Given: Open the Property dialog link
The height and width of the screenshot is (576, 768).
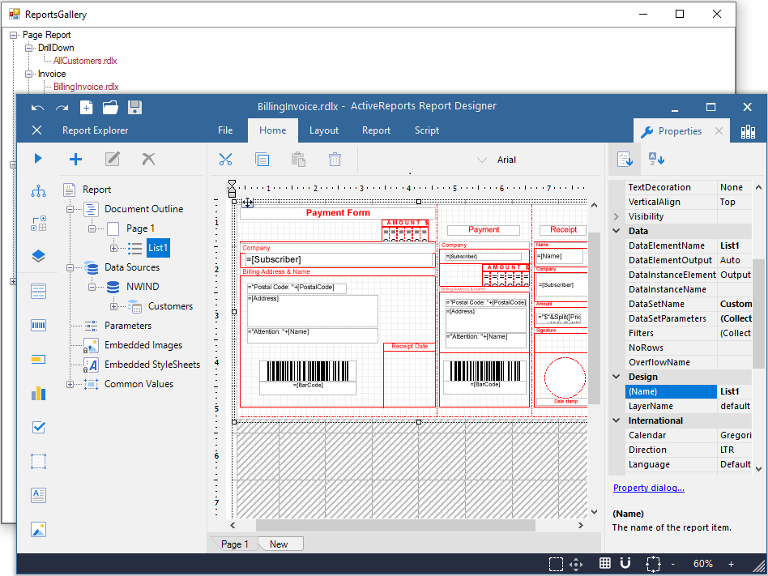Looking at the screenshot, I should click(x=648, y=488).
